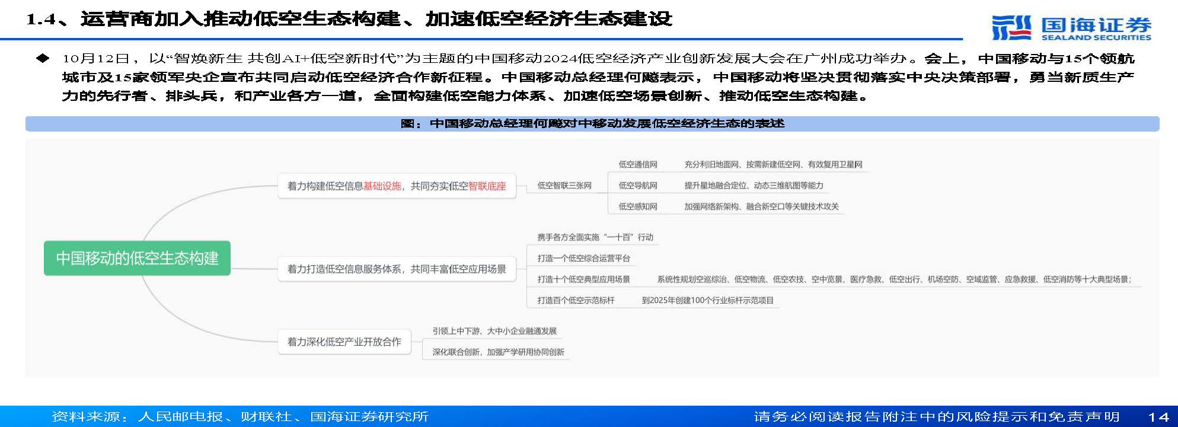Image resolution: width=1178 pixels, height=427 pixels.
Task: Select the 打造十个低空典型应用场景 node
Action: tap(583, 279)
